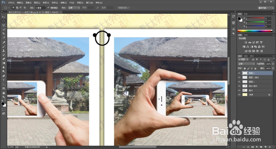Choose Subtract from Selection mode
This screenshot has width=276, height=149.
click(x=21, y=8)
